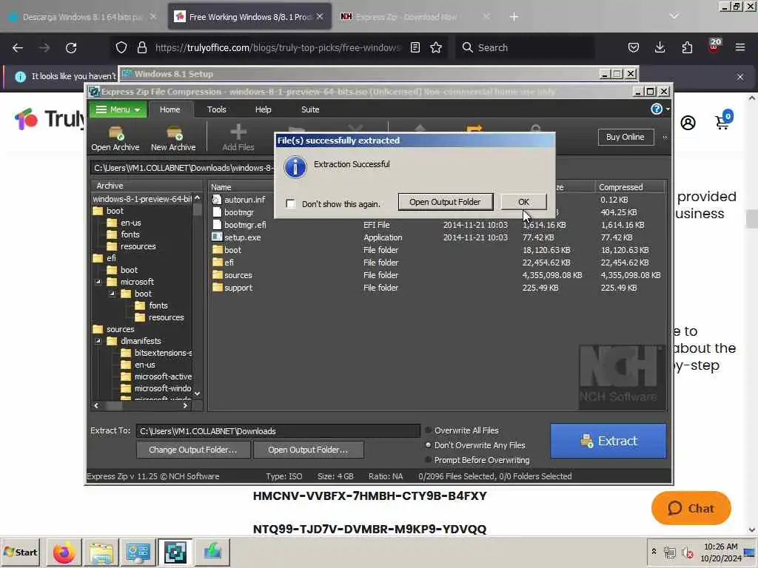758x568 pixels.
Task: Click the Extract To path field
Action: pyautogui.click(x=278, y=431)
